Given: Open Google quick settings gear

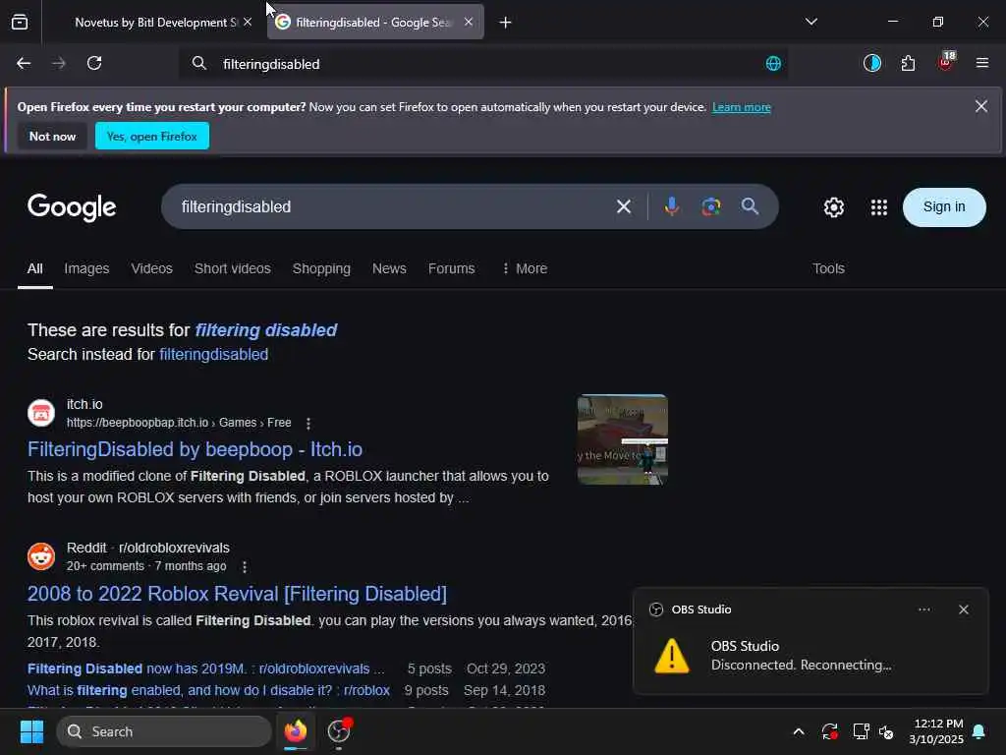Looking at the screenshot, I should pyautogui.click(x=833, y=207).
